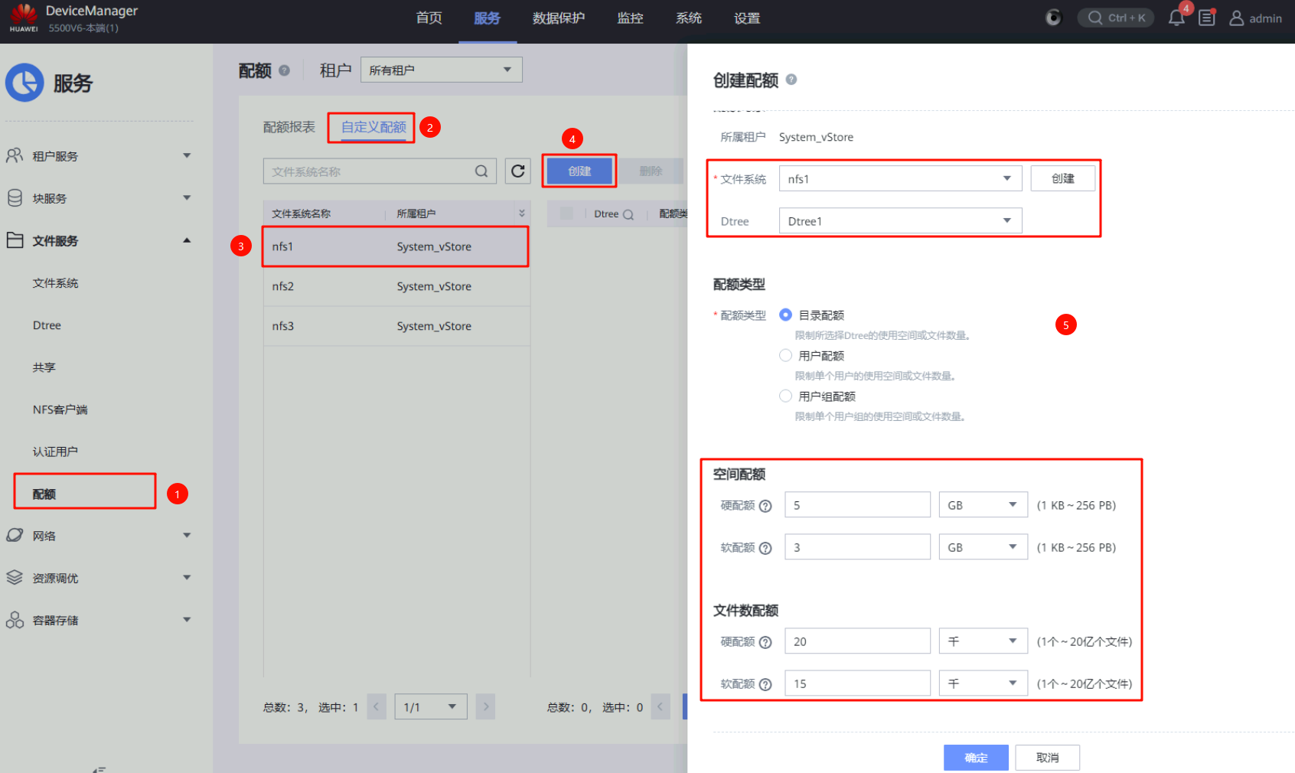Switch to the 自定义配额 tab

pos(373,127)
